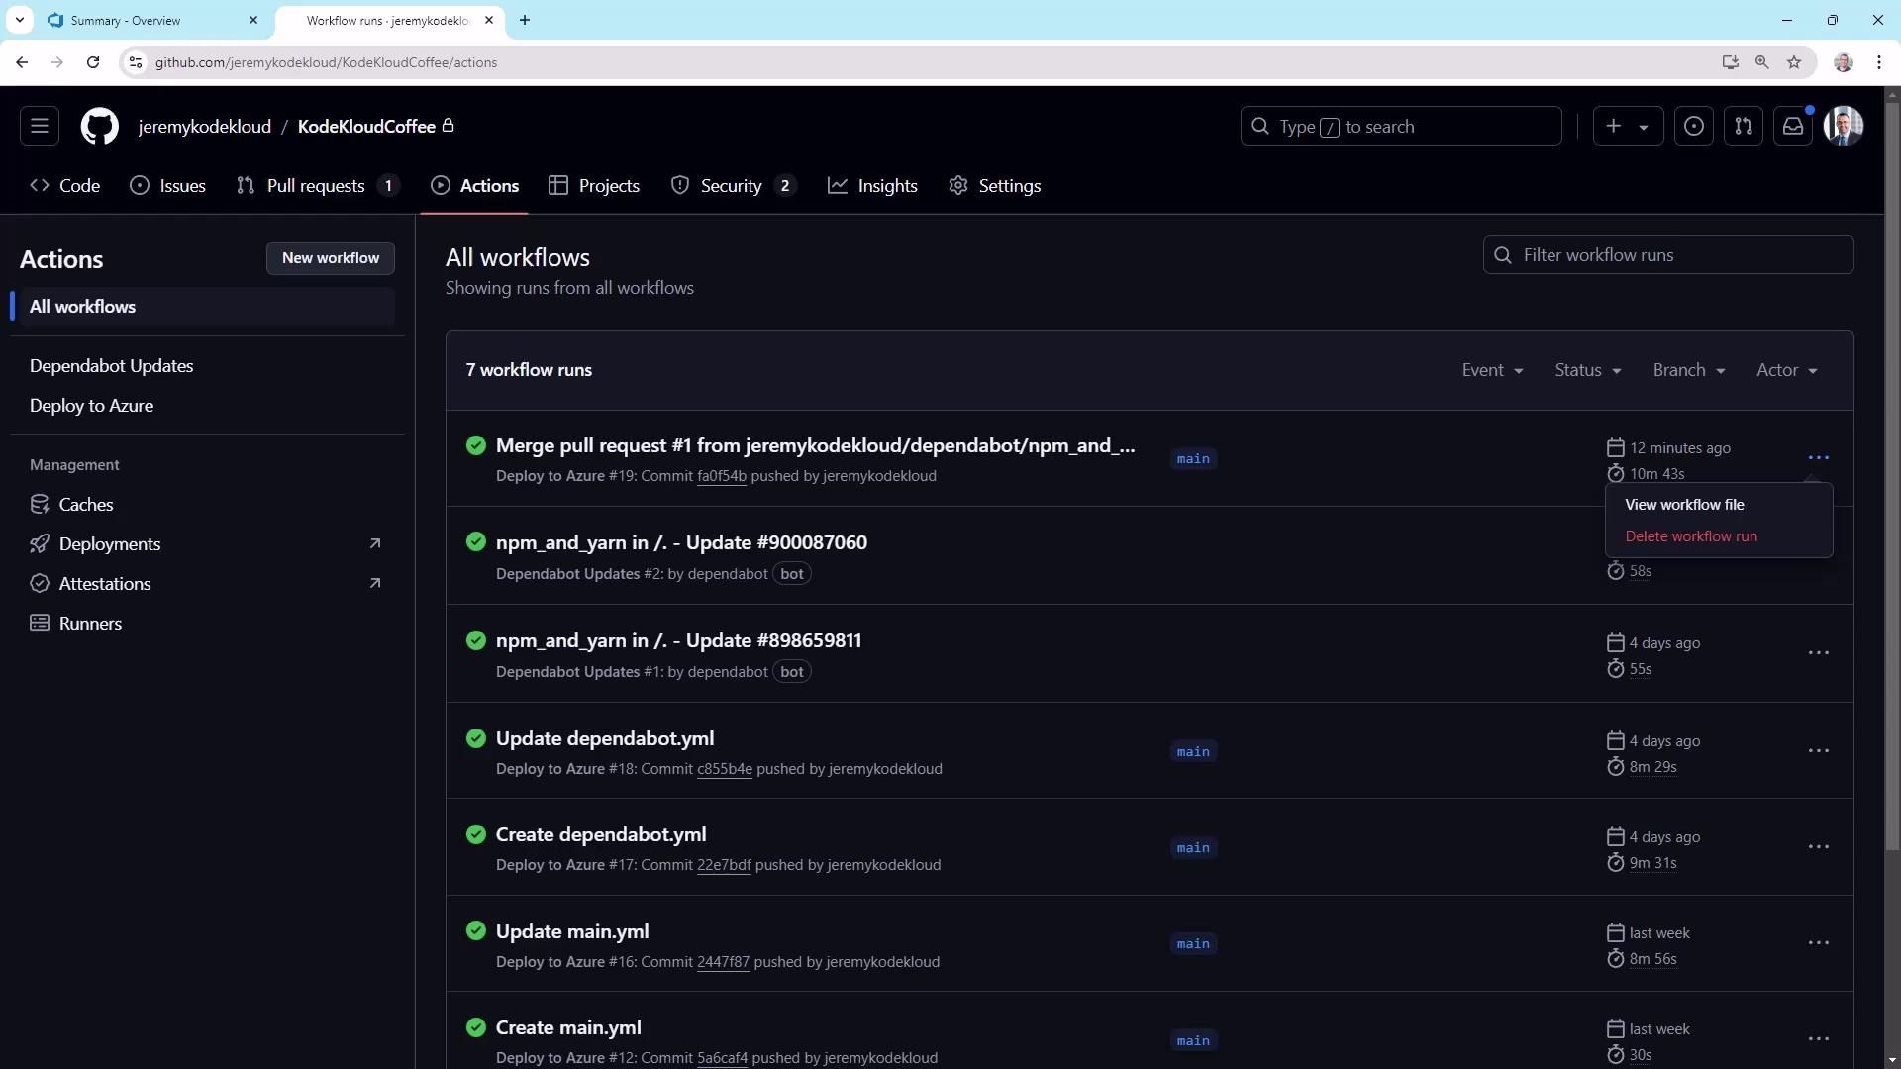The width and height of the screenshot is (1901, 1069).
Task: Switch to the Pull requests tab
Action: (318, 186)
